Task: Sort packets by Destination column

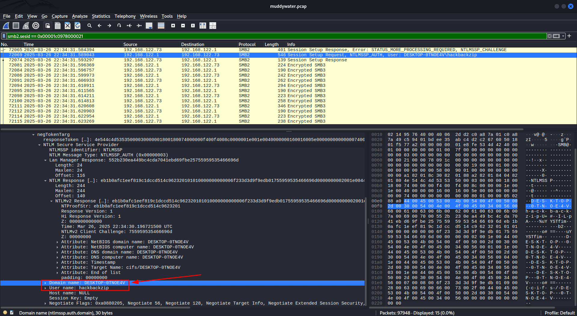Action: 209,44
